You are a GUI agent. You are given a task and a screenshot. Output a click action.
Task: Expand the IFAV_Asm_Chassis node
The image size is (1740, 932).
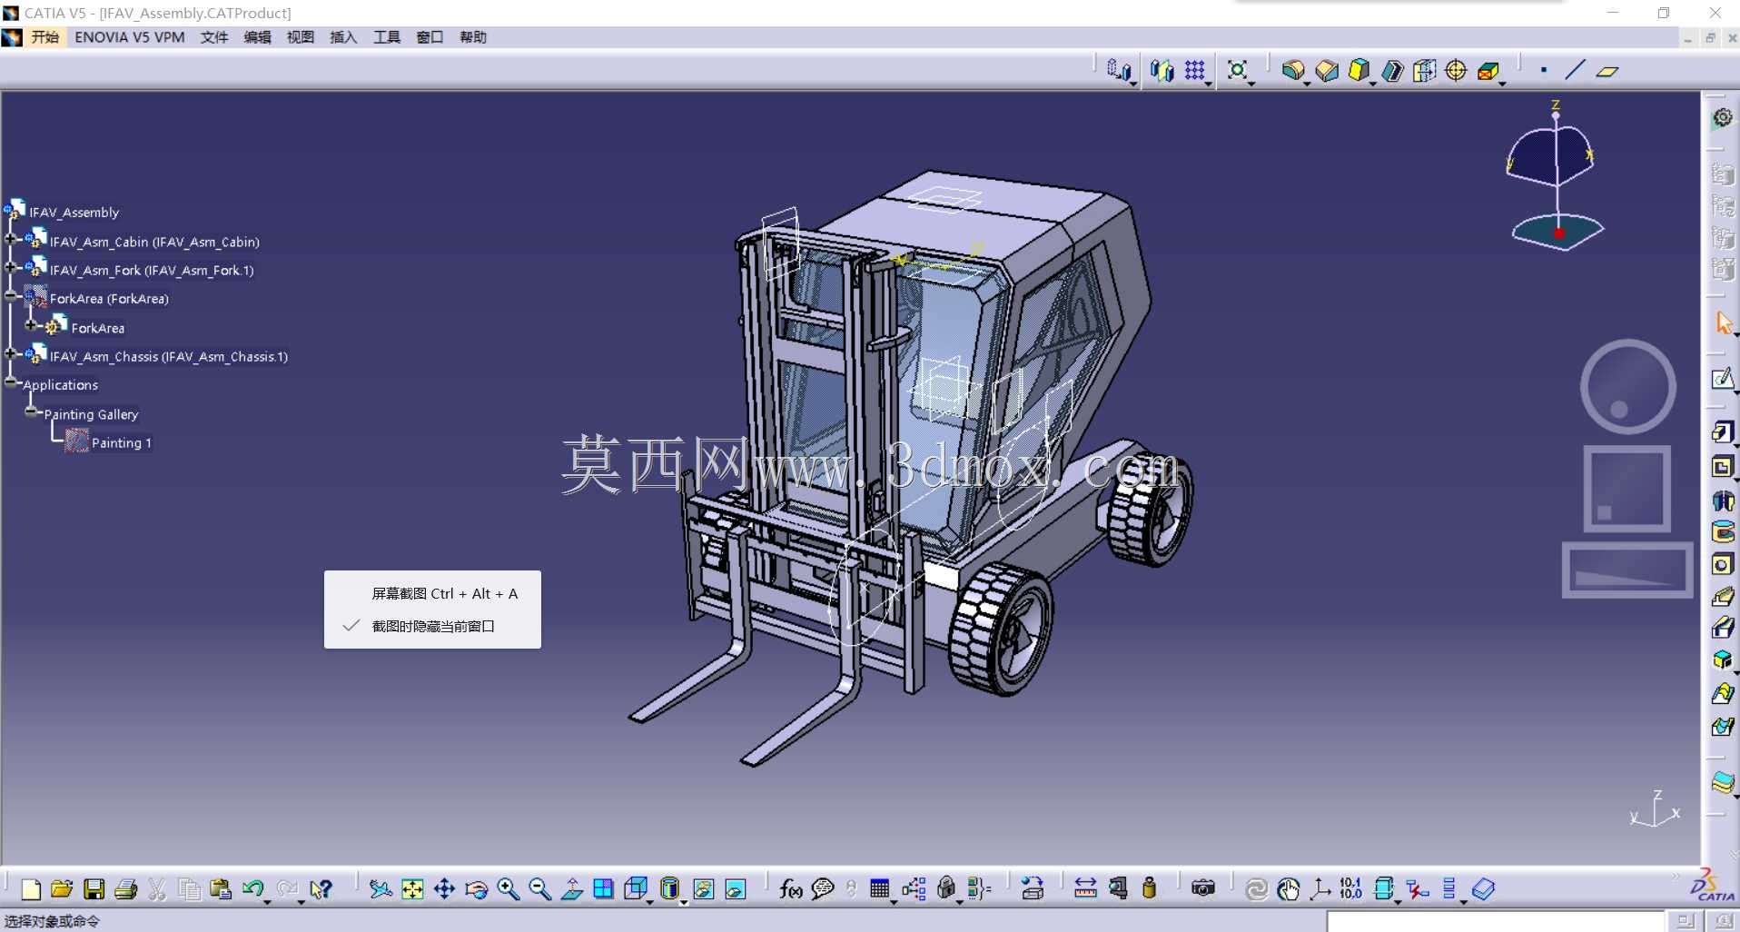click(x=10, y=354)
